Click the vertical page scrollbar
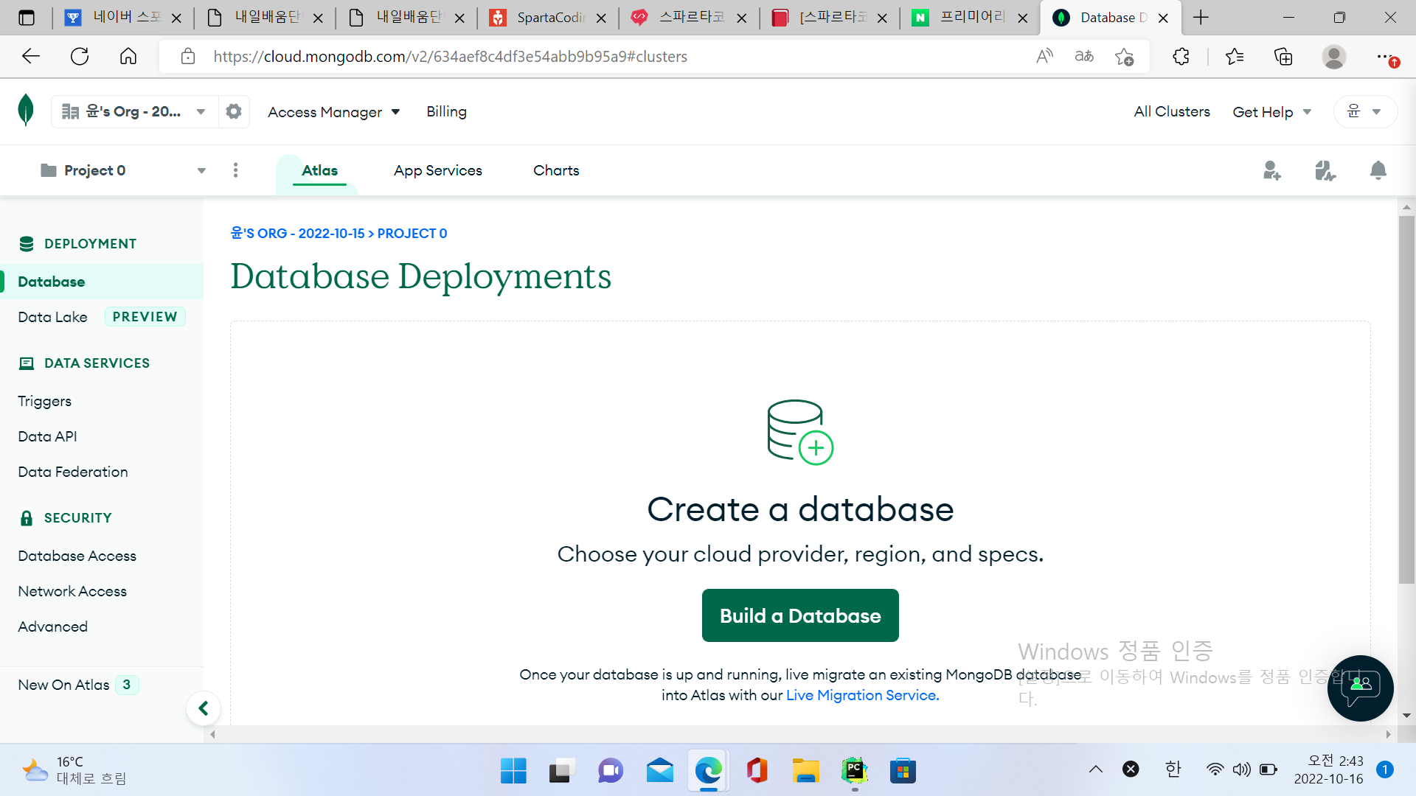This screenshot has width=1416, height=796. (x=1406, y=399)
